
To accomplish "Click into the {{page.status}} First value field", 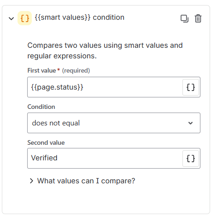I will coord(105,87).
